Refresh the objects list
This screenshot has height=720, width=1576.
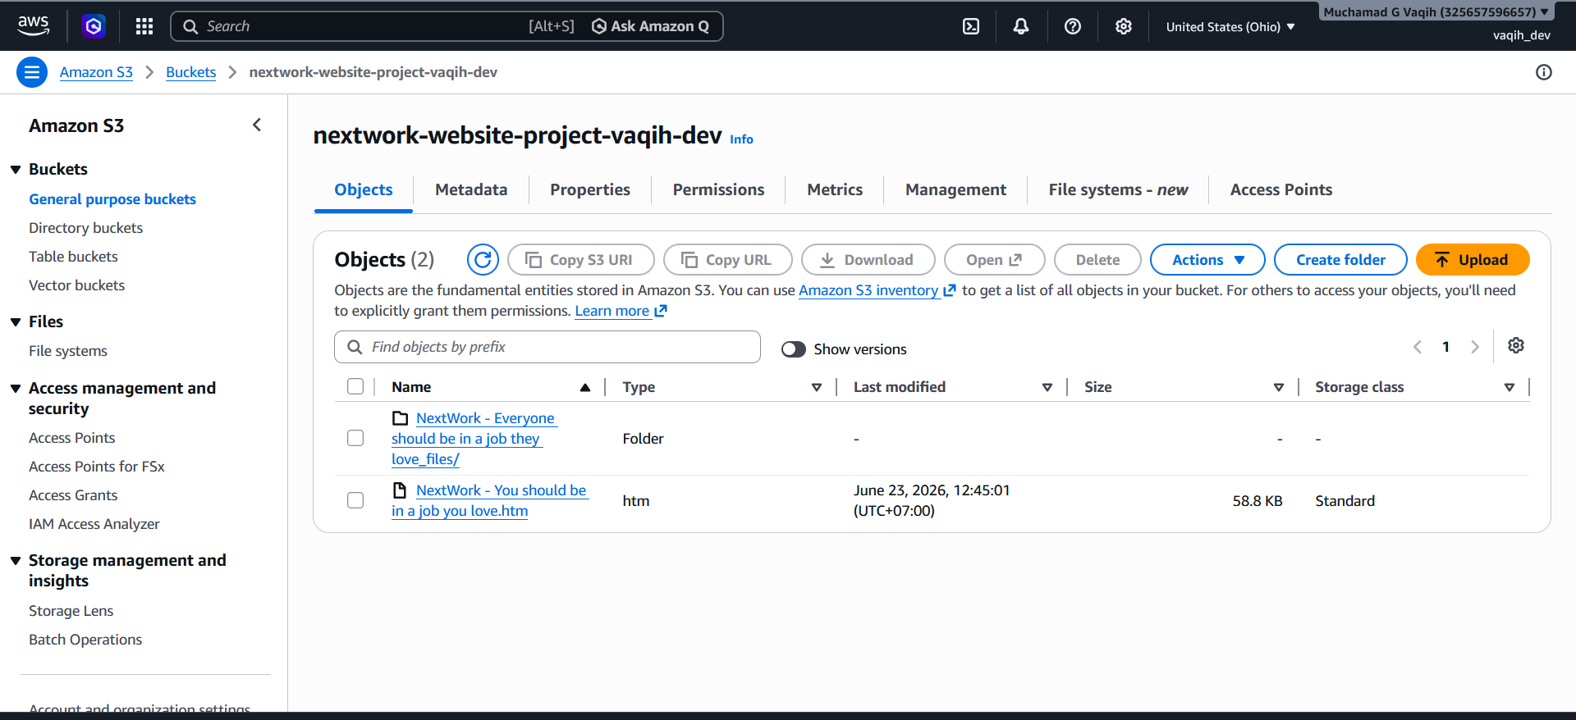click(483, 260)
